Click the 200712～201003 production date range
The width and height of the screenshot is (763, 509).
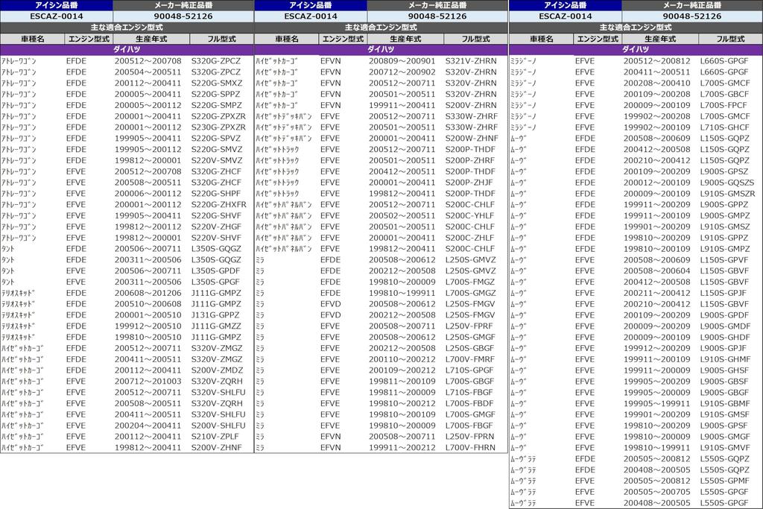tap(148, 381)
